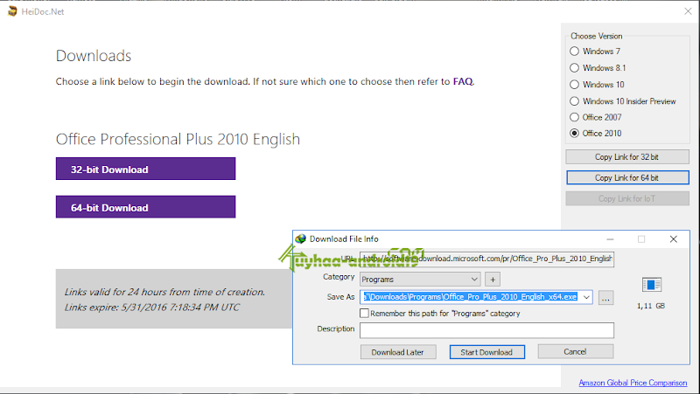
Task: Click the Links expire 5/31/2016 text
Action: 151,308
